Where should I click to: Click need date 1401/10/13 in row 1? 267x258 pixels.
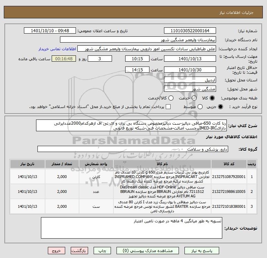pos(27,177)
